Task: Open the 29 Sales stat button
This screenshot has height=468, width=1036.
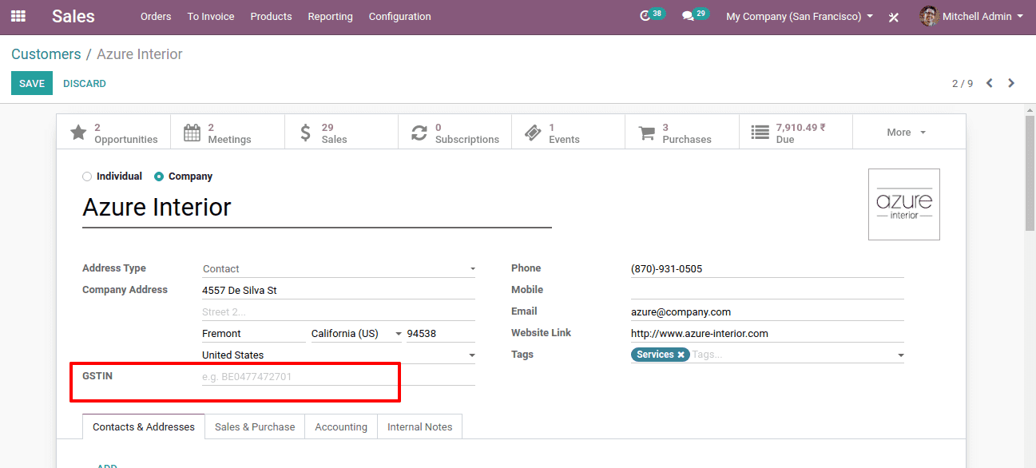Action: [341, 133]
